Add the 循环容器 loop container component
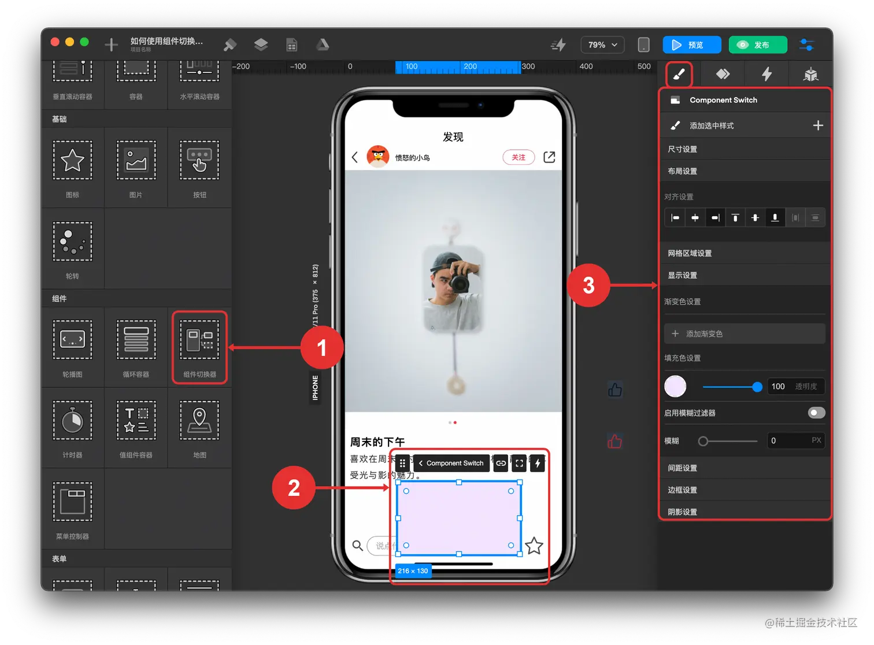 pos(136,347)
